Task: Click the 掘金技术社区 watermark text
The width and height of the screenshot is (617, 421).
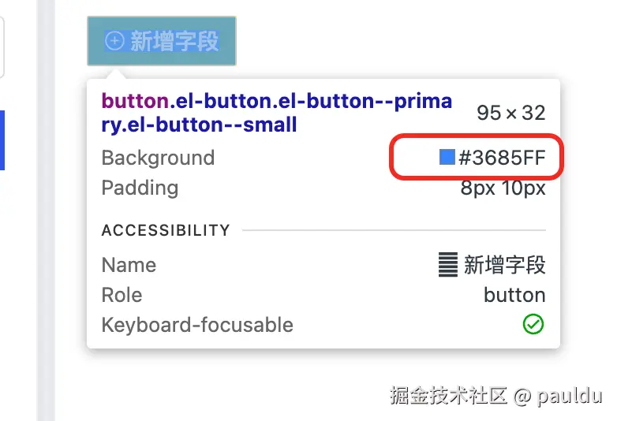Action: 448,395
